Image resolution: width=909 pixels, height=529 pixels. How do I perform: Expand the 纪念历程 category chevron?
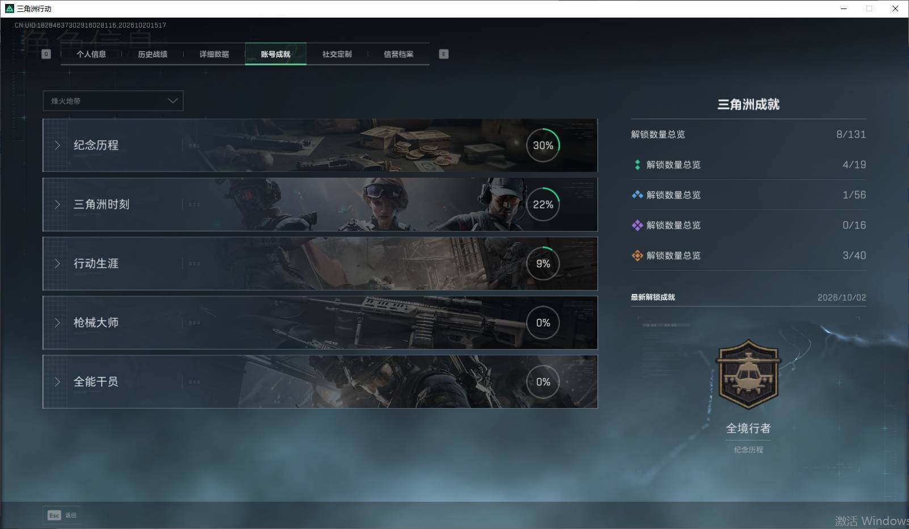coord(57,145)
